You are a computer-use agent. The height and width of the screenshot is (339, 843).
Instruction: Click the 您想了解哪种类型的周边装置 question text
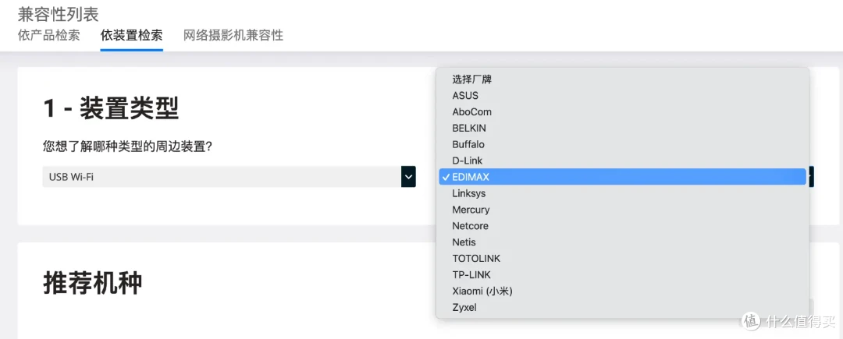pos(127,147)
